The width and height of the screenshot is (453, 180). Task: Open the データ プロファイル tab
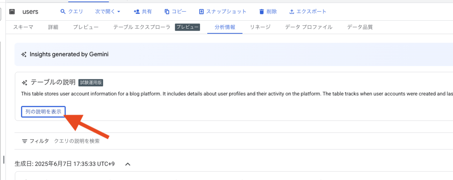point(309,27)
